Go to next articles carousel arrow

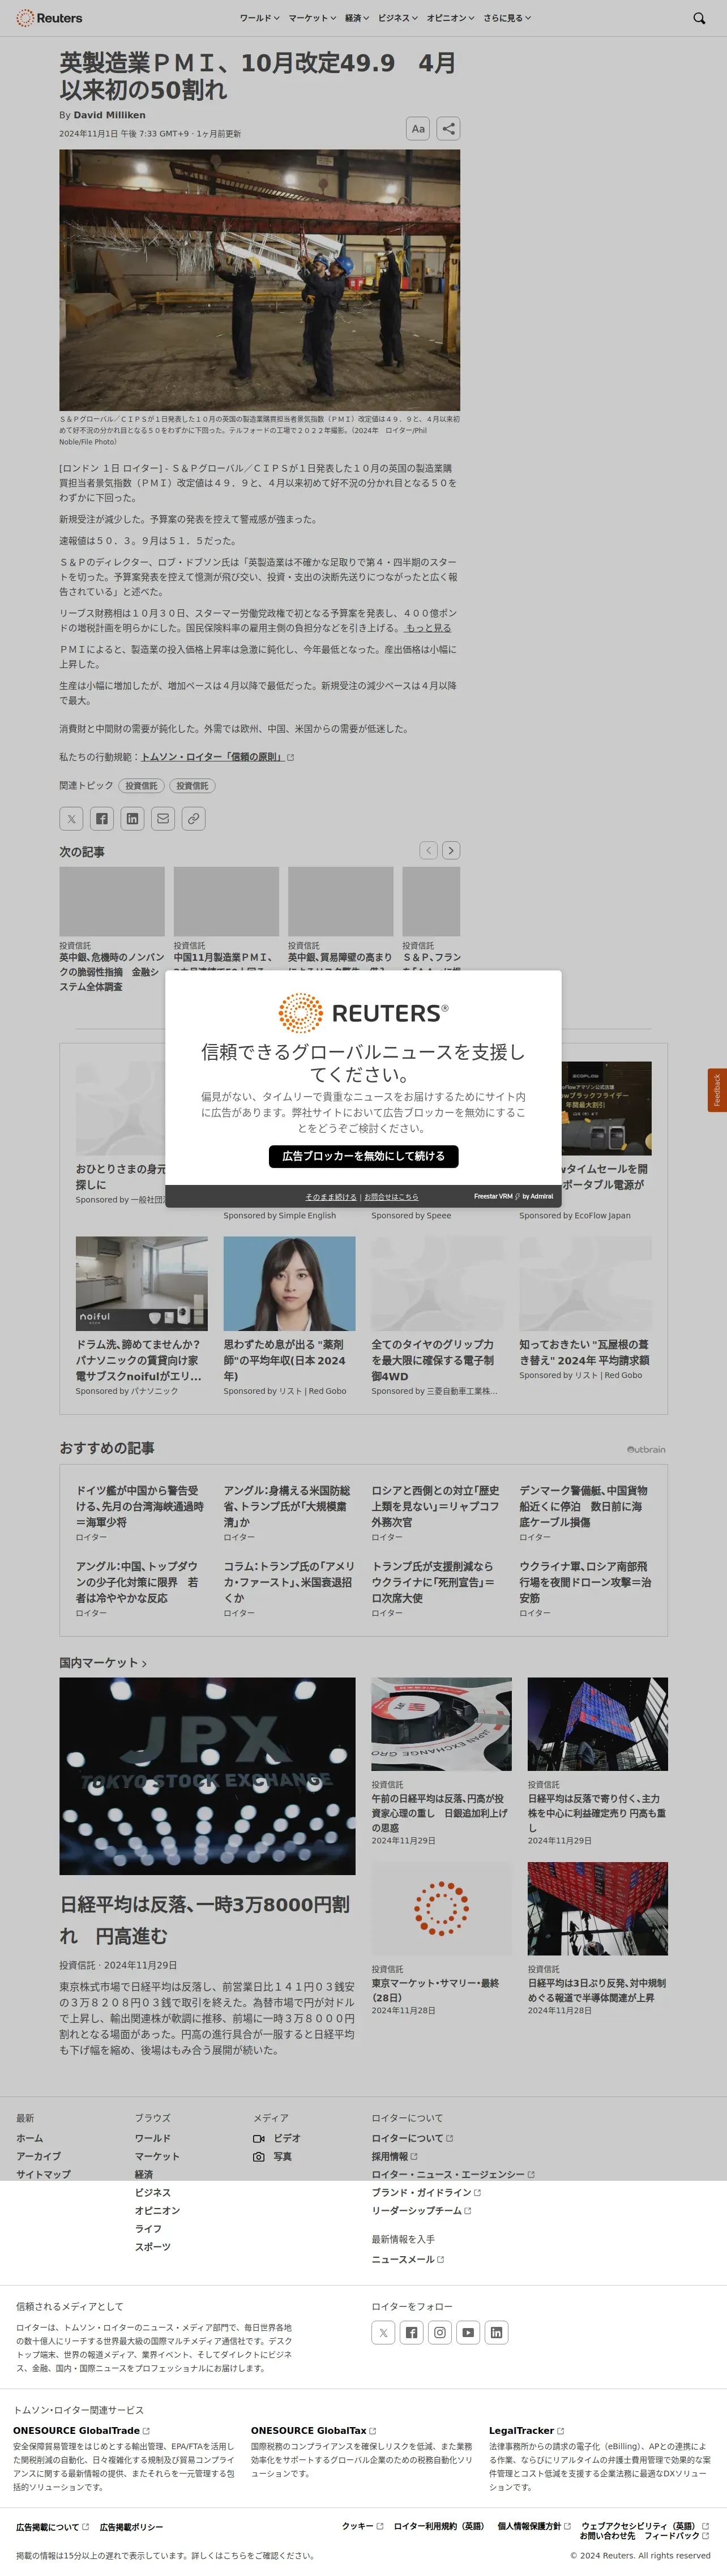tap(451, 850)
